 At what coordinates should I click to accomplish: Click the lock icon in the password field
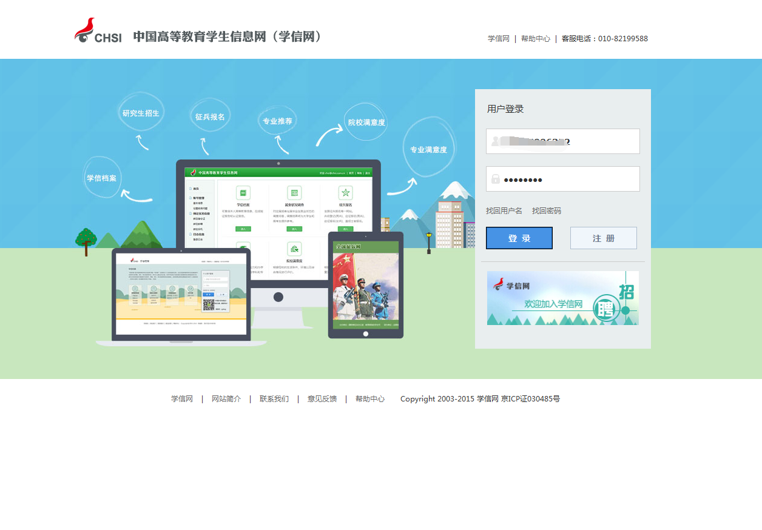[x=496, y=179]
